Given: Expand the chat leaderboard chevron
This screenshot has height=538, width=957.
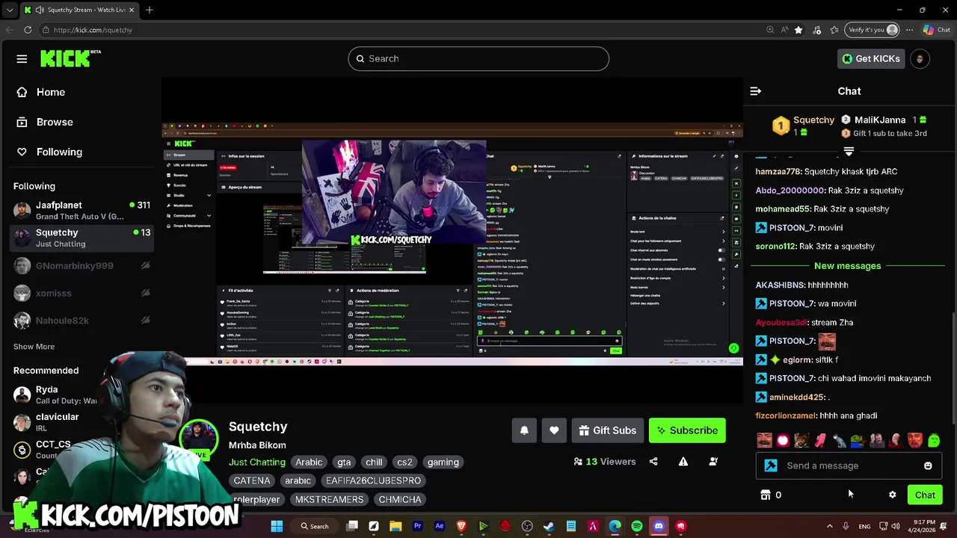Looking at the screenshot, I should coord(849,152).
